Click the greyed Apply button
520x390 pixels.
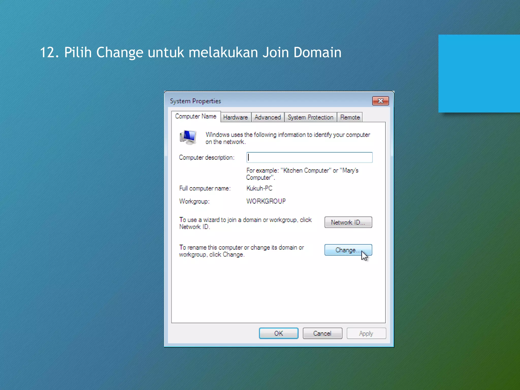366,333
